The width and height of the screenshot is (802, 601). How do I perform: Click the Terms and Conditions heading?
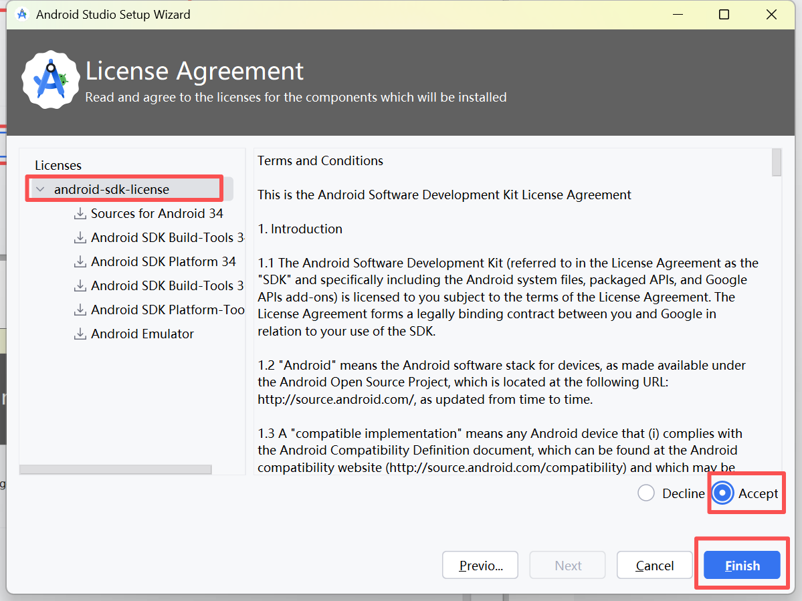pos(320,161)
